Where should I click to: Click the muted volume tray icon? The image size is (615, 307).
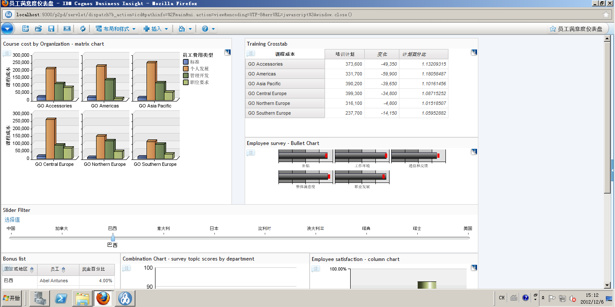click(572, 298)
